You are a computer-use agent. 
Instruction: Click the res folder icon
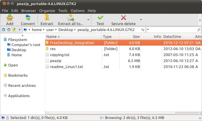point(47,49)
